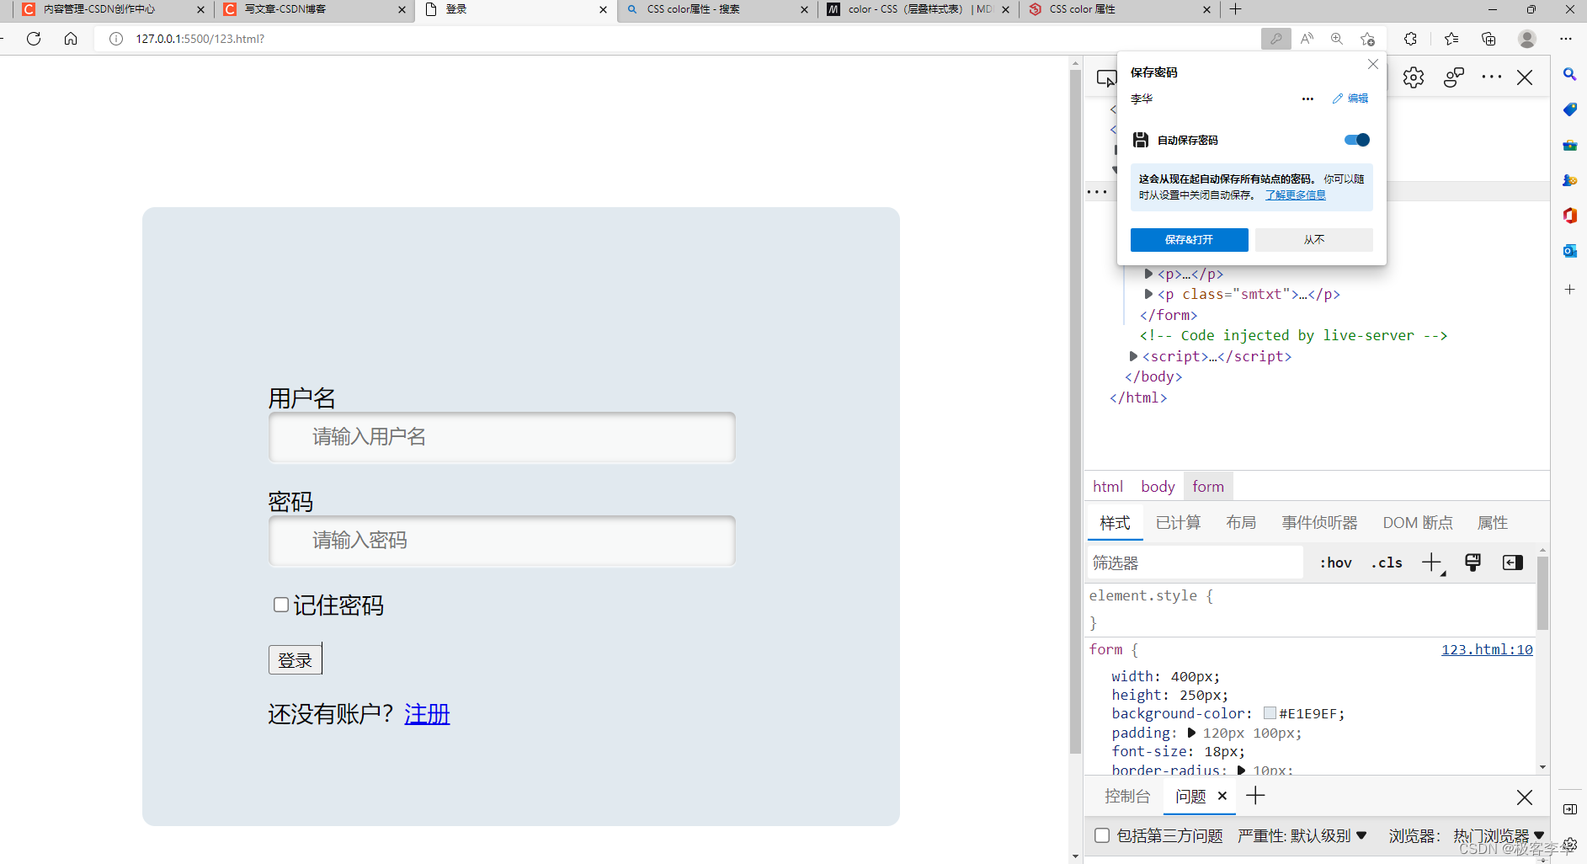This screenshot has width=1587, height=864.
Task: Open the 事件侦听器 tab
Action: (1319, 523)
